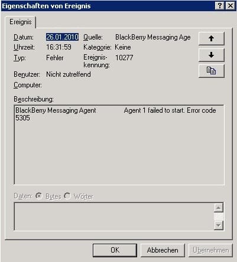Click the Beschreibung label

click(34, 99)
